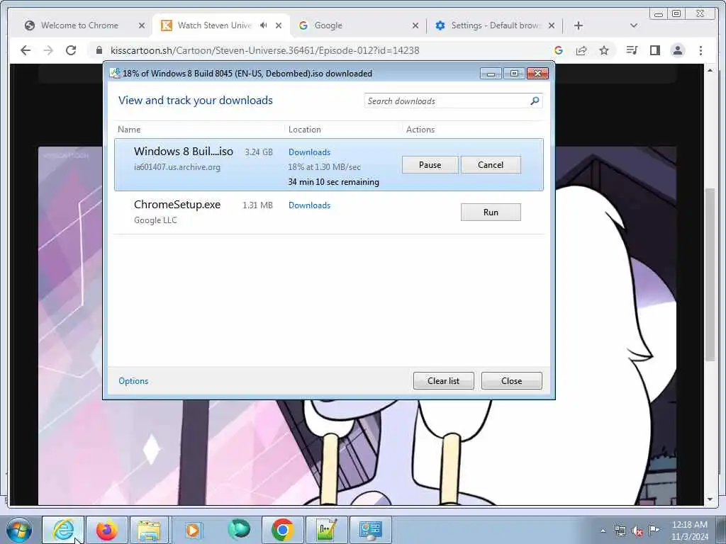Click the Google icon in the address bar
This screenshot has width=726, height=544.
click(559, 50)
